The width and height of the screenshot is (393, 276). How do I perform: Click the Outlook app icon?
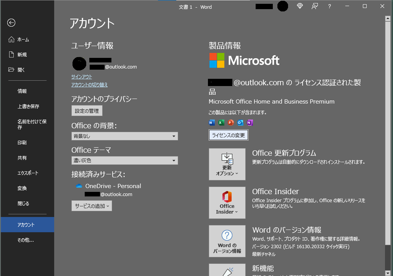[240, 123]
